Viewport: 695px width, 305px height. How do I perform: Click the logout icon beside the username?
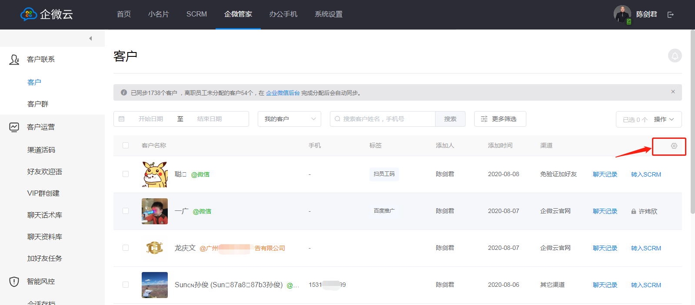point(671,15)
